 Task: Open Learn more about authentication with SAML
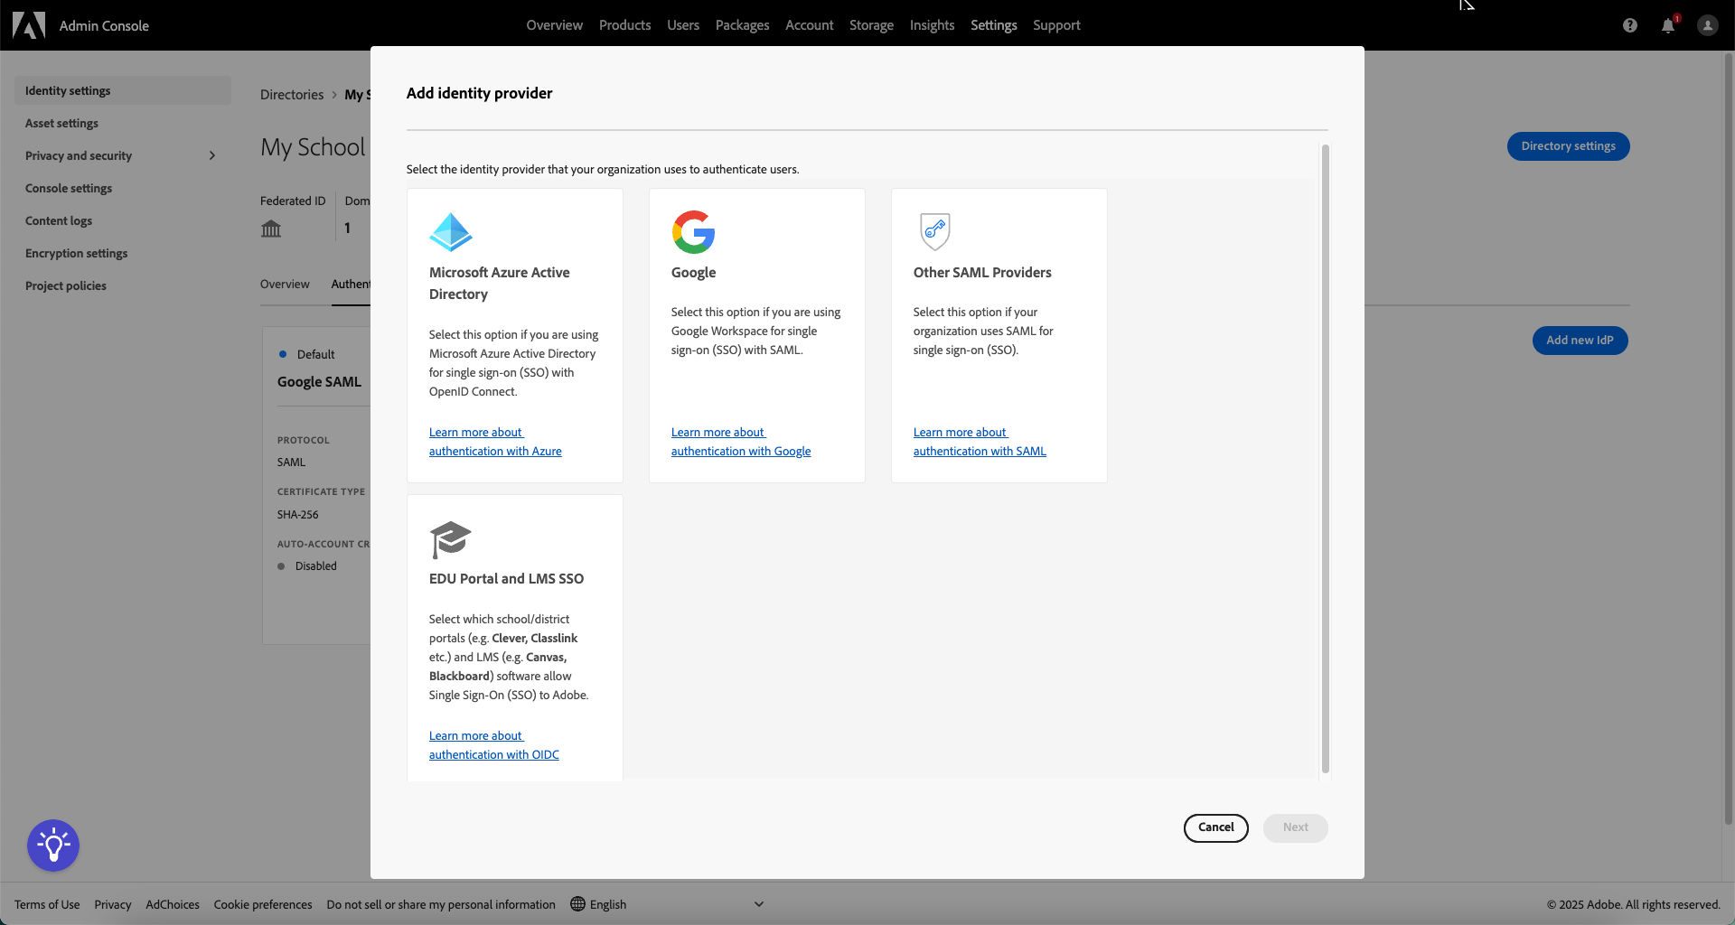(980, 442)
